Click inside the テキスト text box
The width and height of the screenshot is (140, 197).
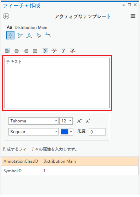pyautogui.click(x=57, y=83)
